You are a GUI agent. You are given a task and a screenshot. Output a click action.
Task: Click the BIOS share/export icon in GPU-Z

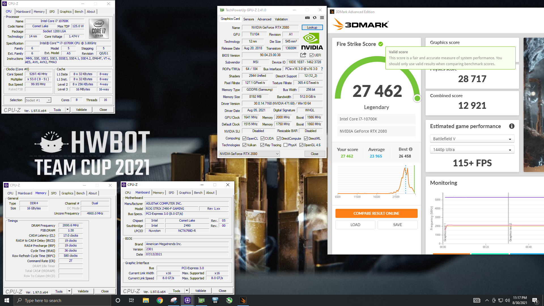[303, 55]
